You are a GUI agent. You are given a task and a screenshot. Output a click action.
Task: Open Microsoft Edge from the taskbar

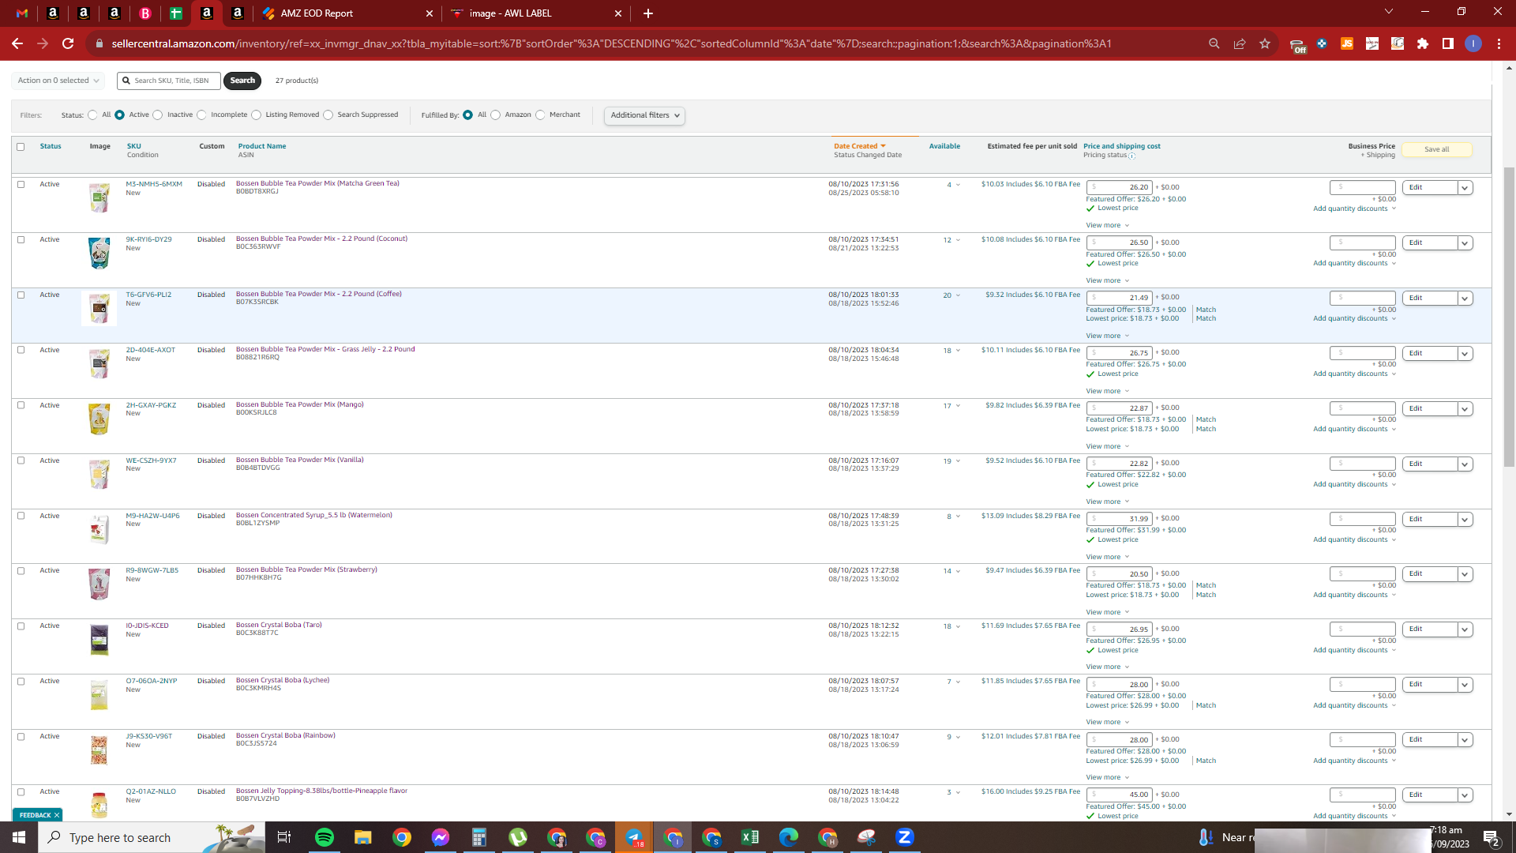point(789,837)
